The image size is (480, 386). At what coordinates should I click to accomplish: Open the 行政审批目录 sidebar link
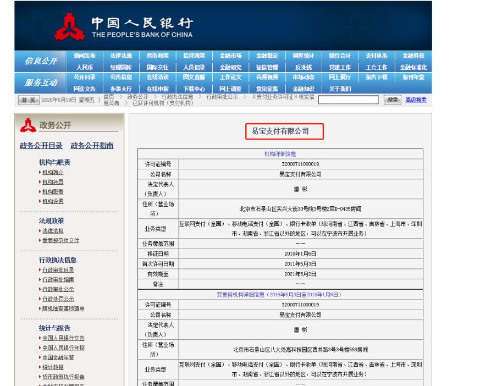point(58,270)
